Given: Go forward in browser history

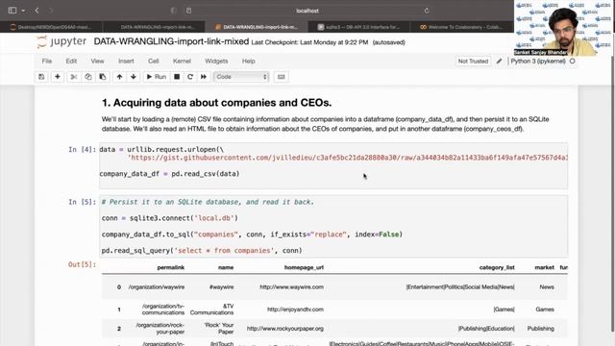Looking at the screenshot, I should click(51, 11).
